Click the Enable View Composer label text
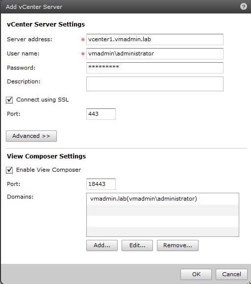 [x=49, y=170]
